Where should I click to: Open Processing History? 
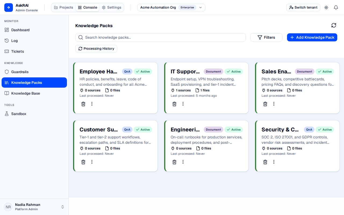point(96,49)
